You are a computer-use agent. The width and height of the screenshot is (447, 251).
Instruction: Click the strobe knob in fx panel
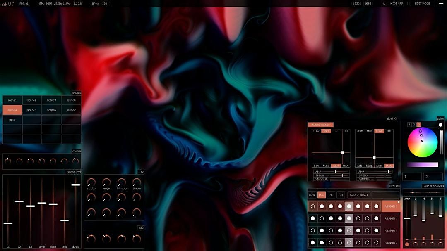click(91, 182)
